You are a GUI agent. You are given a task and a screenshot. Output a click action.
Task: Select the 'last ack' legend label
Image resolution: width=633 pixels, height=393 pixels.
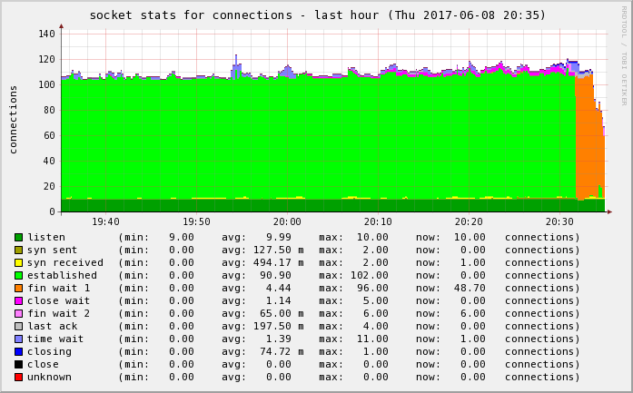pos(53,326)
